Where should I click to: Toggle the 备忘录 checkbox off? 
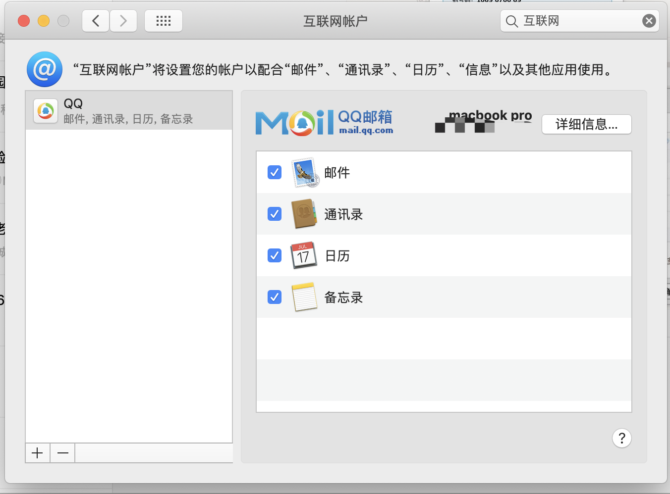click(275, 297)
